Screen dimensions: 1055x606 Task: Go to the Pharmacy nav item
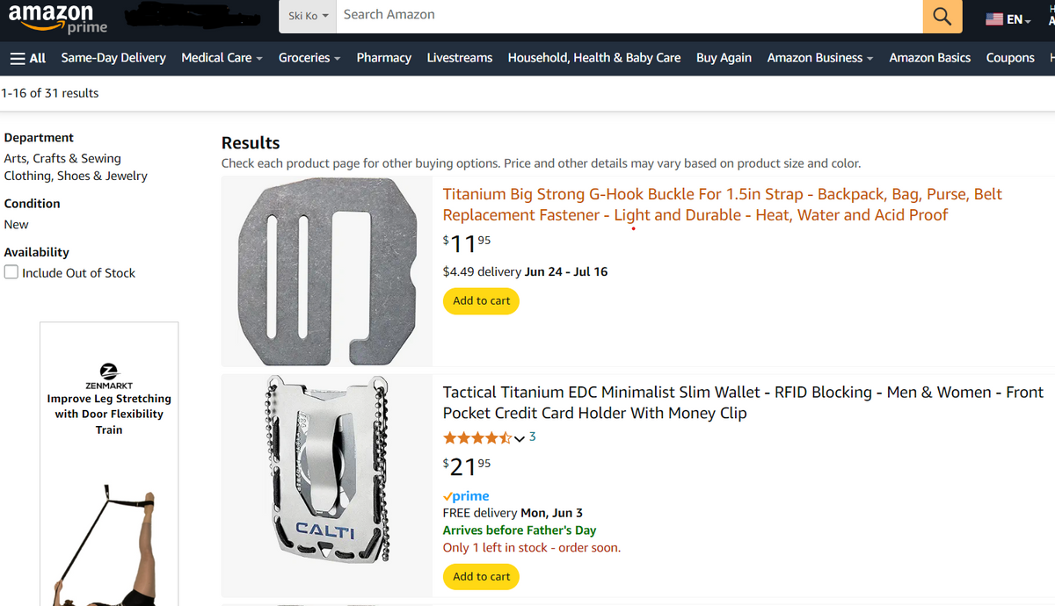(383, 58)
